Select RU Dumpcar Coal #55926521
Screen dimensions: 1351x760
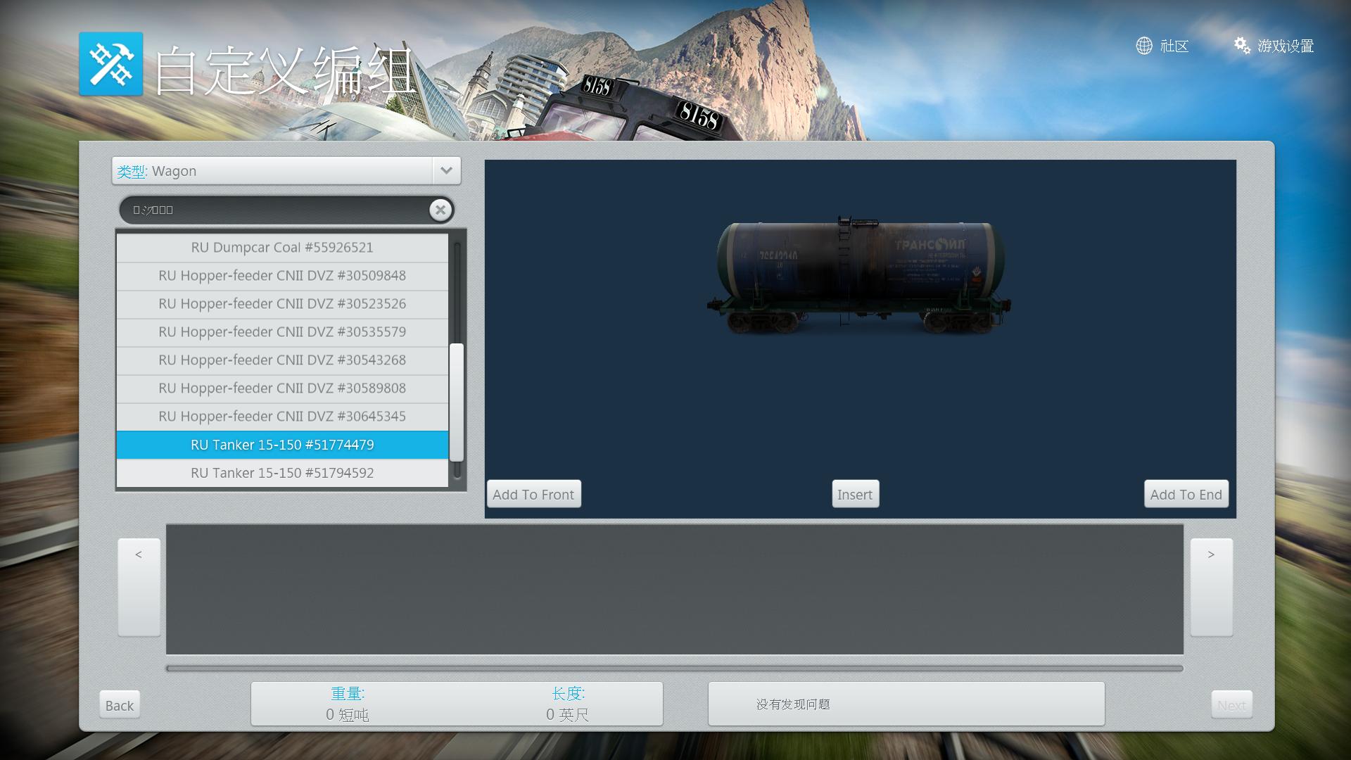click(x=281, y=248)
